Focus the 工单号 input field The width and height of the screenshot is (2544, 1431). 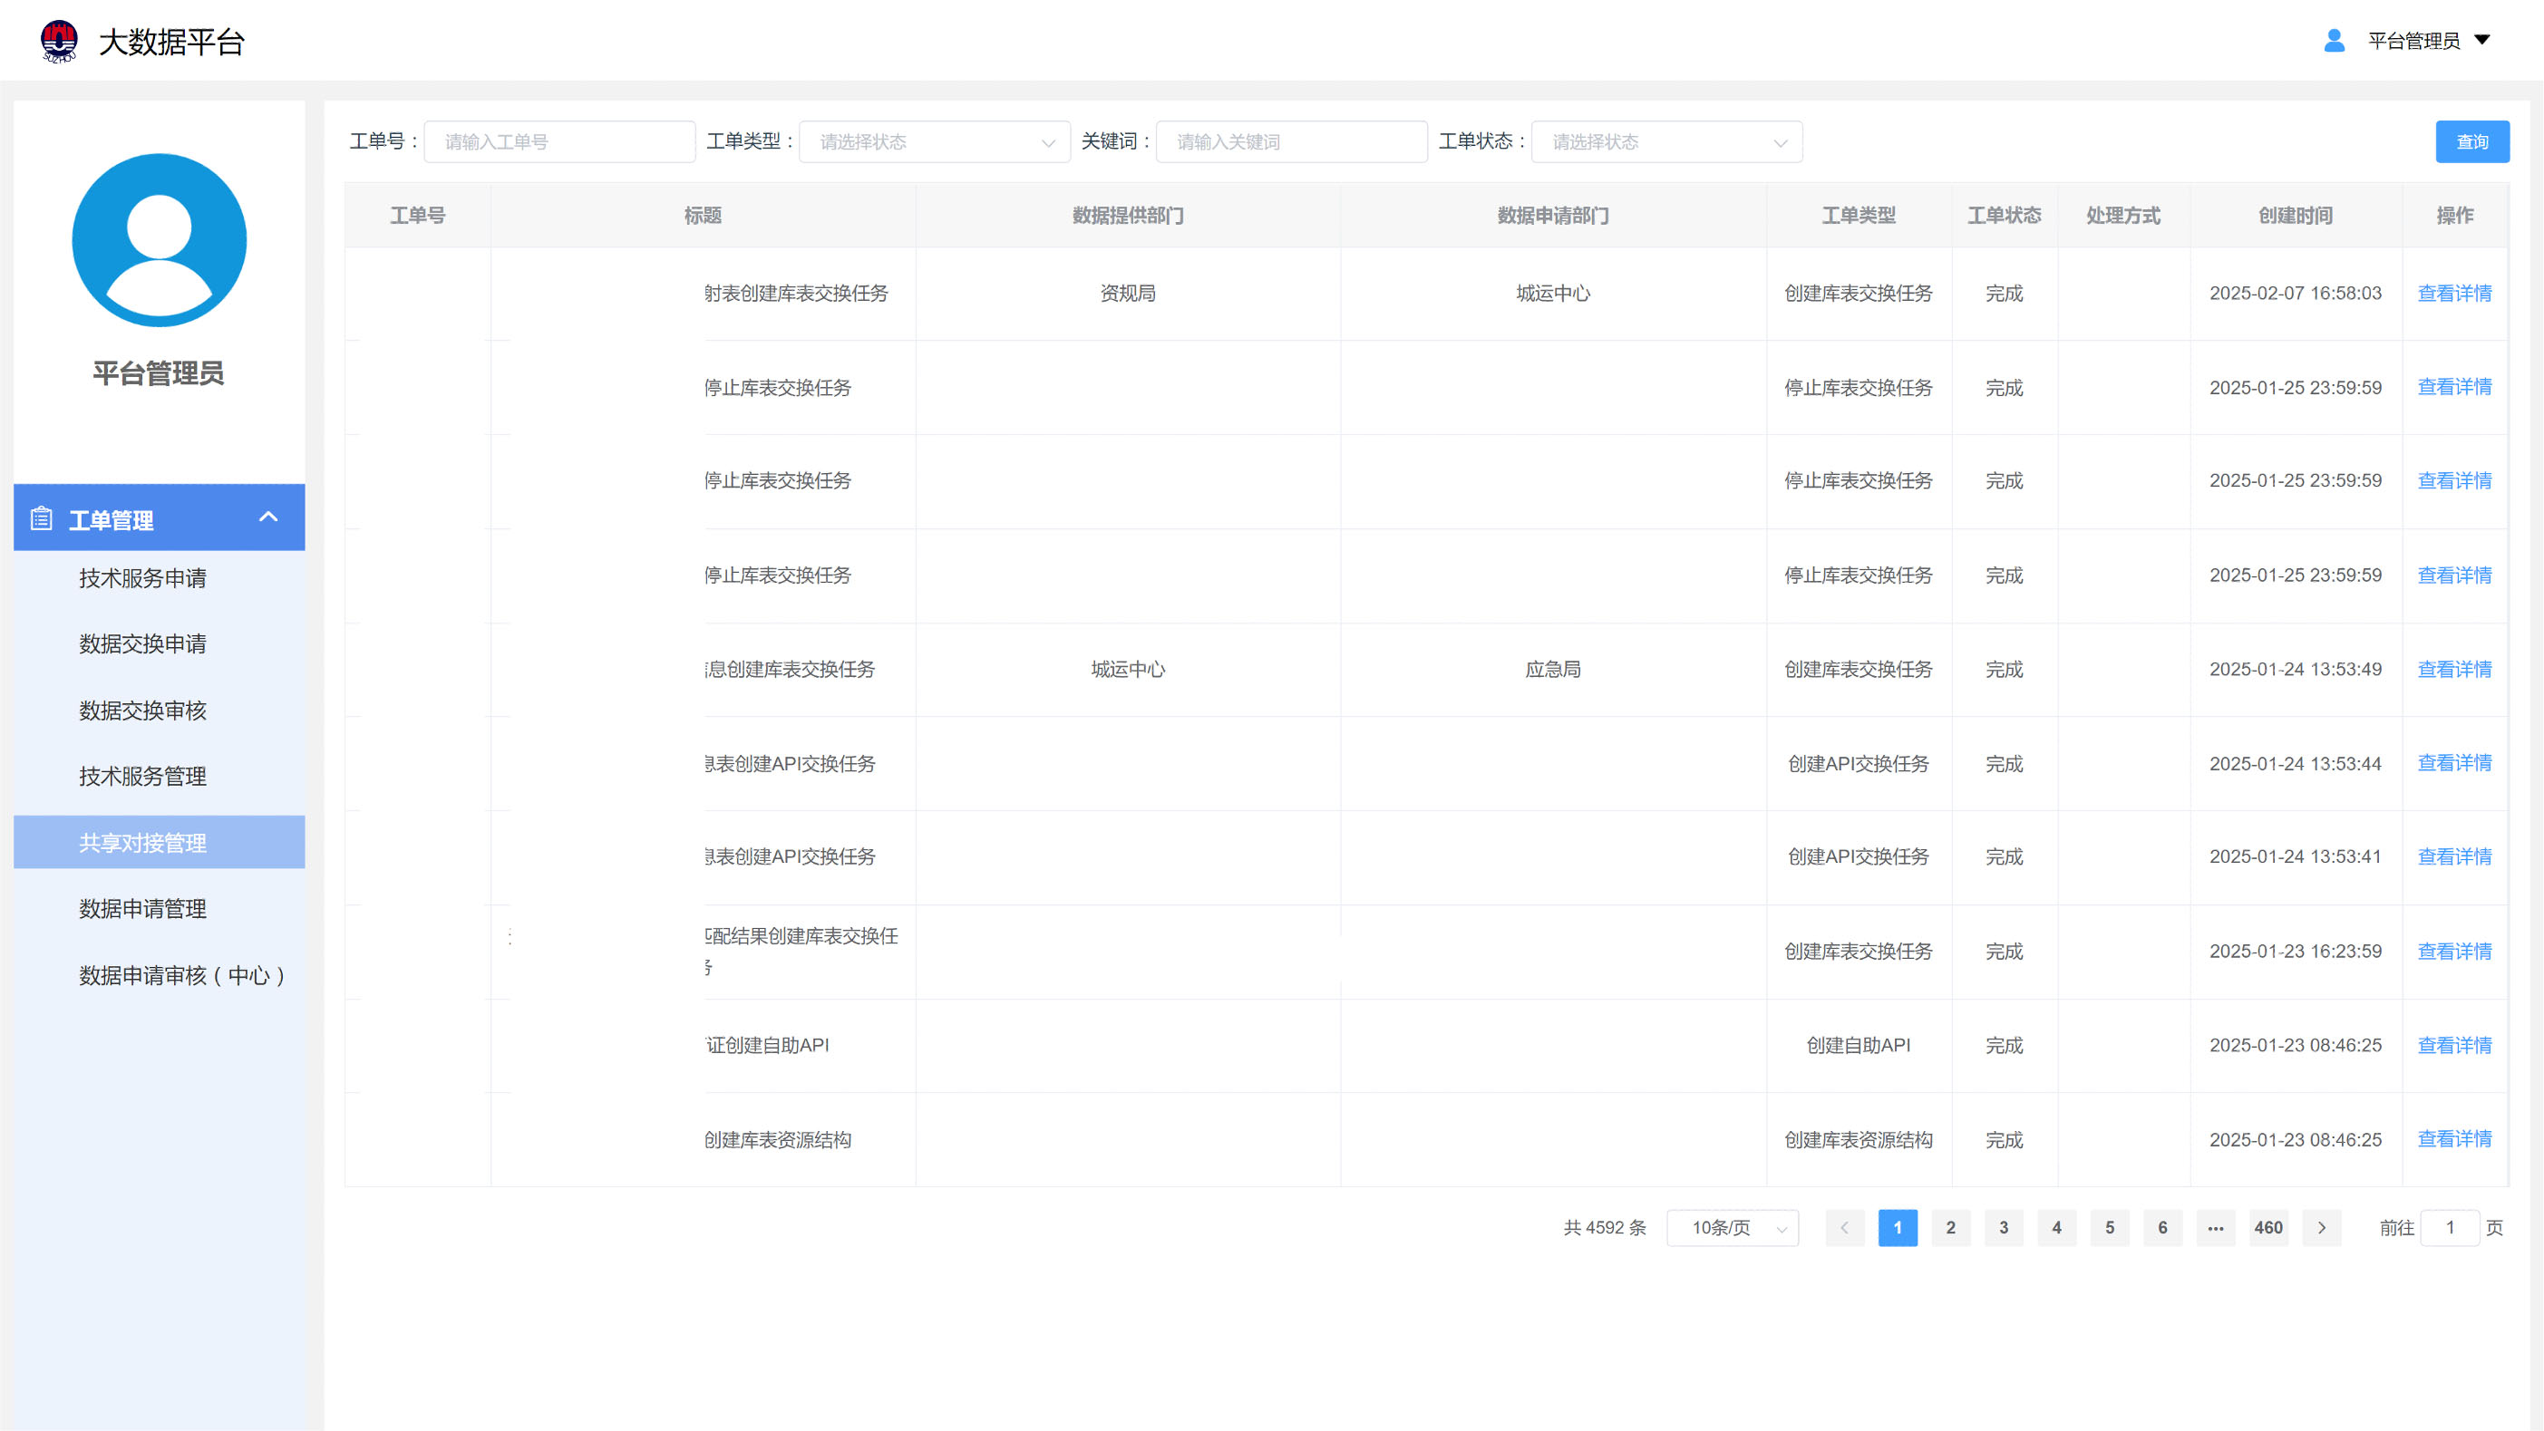click(559, 142)
